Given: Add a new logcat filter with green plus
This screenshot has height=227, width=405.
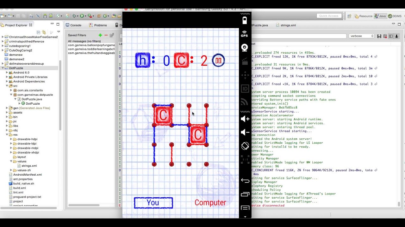Looking at the screenshot, I should pyautogui.click(x=100, y=35).
